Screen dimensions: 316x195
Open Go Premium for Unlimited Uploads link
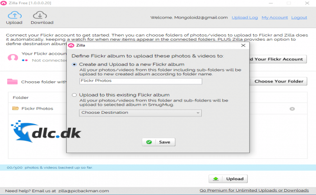[x=254, y=190]
